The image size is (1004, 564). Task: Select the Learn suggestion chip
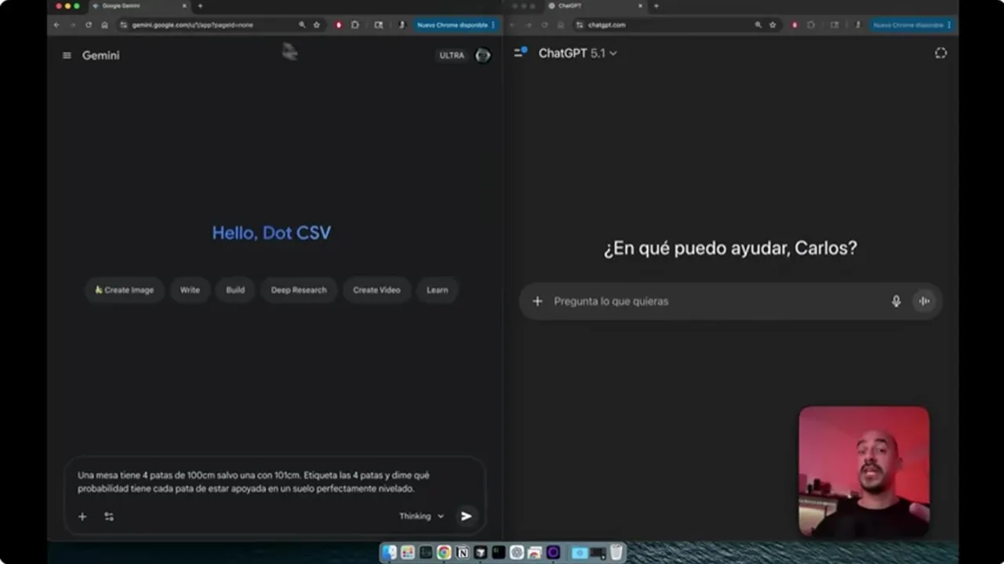(x=437, y=290)
